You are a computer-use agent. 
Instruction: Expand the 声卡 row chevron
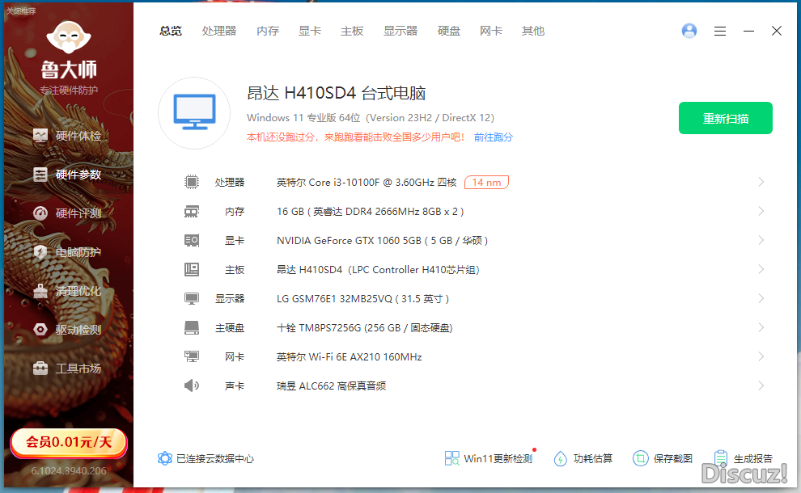pyautogui.click(x=761, y=386)
